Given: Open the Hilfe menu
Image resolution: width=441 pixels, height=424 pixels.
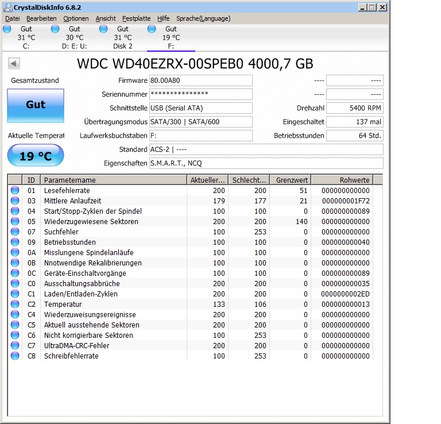Looking at the screenshot, I should pos(164,18).
